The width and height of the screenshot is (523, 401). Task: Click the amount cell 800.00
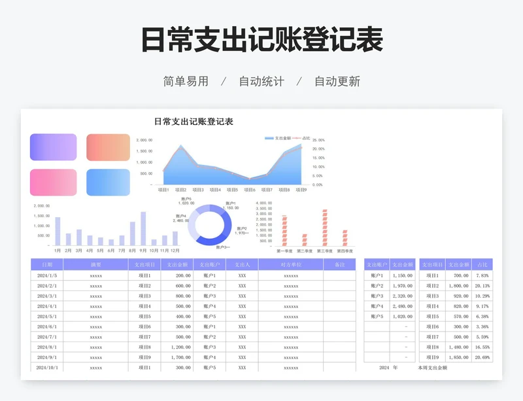[x=177, y=296]
